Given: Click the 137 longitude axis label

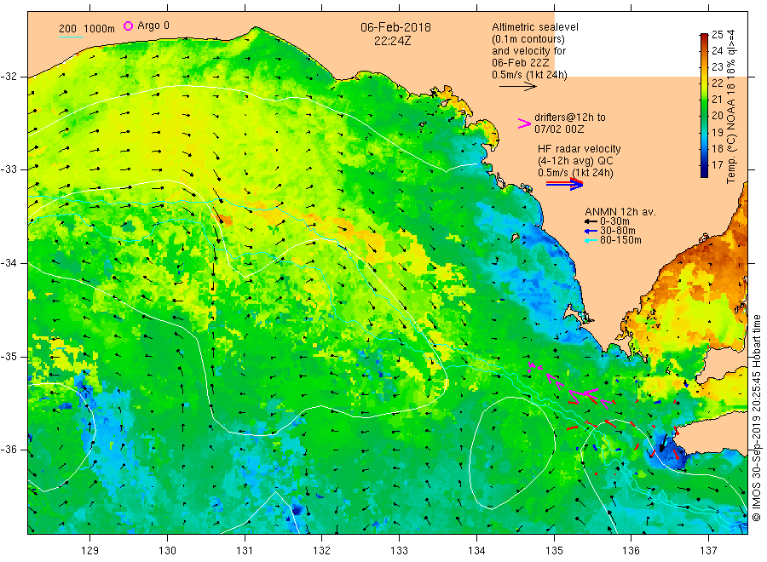Looking at the screenshot, I should pyautogui.click(x=708, y=551).
